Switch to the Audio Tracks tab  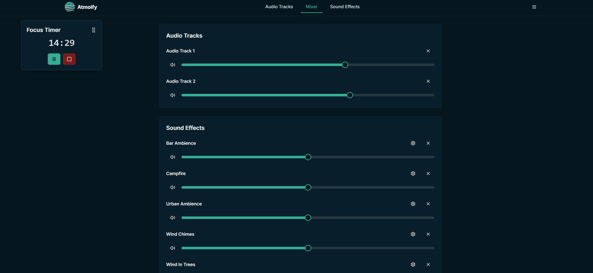279,7
